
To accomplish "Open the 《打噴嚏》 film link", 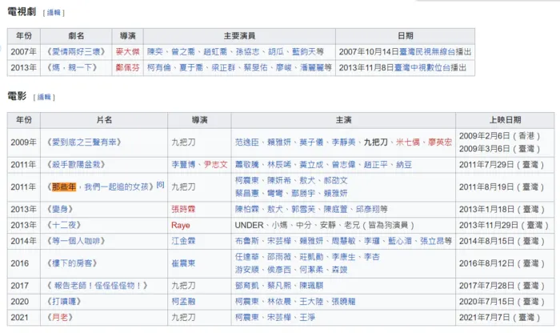I will coord(64,302).
